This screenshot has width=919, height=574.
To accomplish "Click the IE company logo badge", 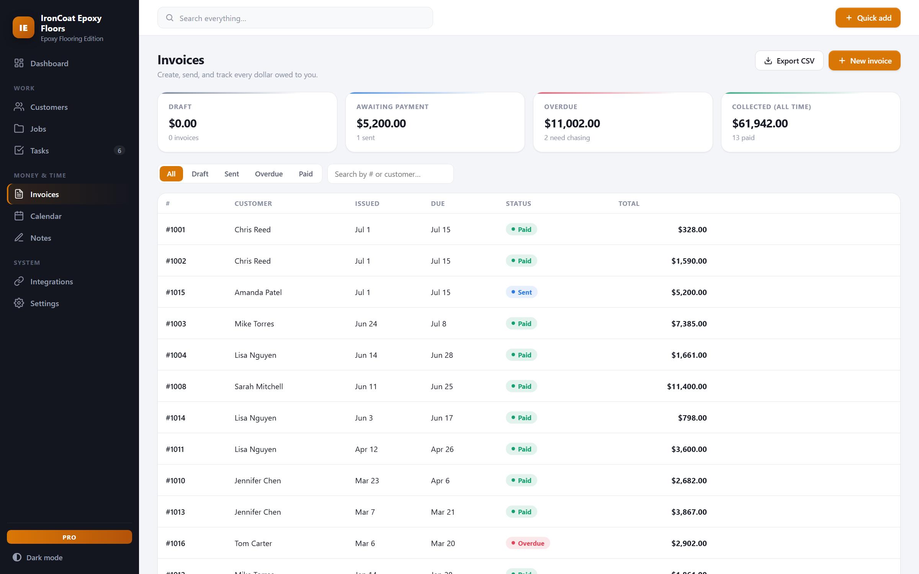I will tap(23, 28).
